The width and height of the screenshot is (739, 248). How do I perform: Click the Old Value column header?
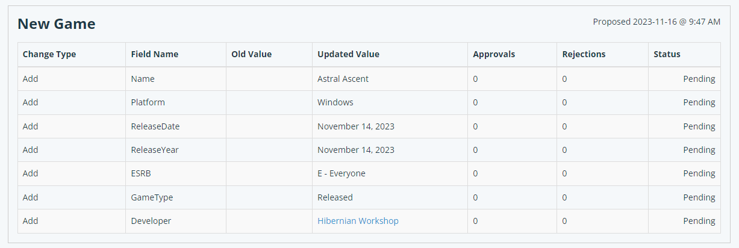[x=252, y=54]
